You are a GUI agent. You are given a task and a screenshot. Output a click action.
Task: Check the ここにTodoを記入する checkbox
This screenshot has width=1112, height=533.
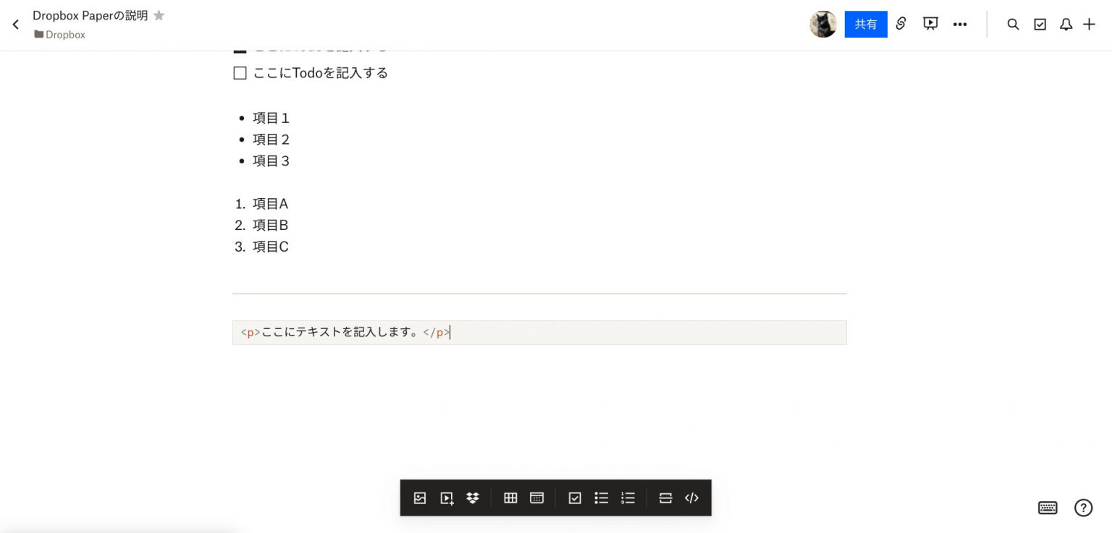(x=240, y=73)
